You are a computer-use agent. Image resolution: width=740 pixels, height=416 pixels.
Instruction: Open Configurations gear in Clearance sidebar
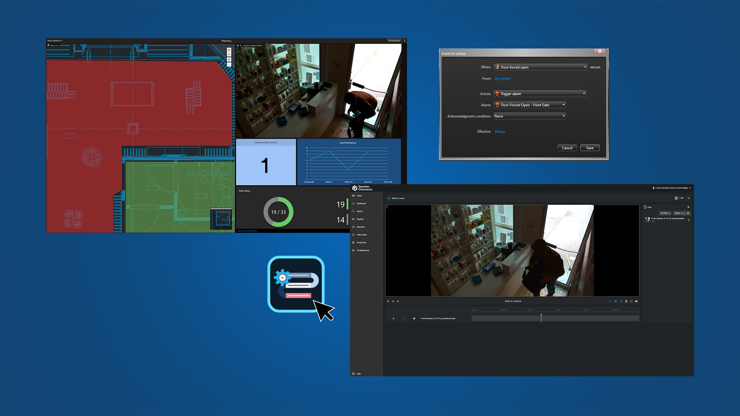[x=363, y=250]
